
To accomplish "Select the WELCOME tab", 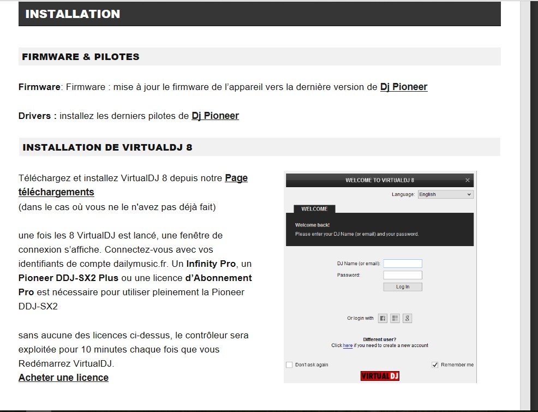I will click(314, 208).
